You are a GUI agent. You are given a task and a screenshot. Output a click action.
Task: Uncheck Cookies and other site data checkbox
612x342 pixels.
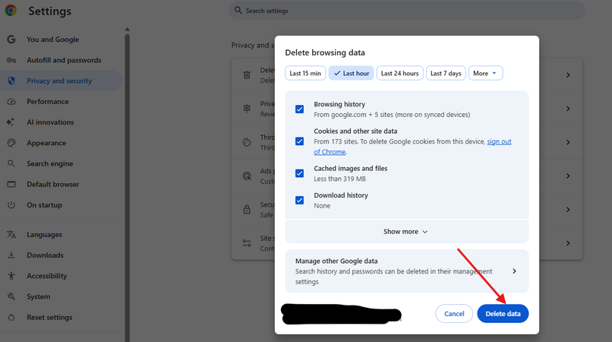tap(299, 141)
